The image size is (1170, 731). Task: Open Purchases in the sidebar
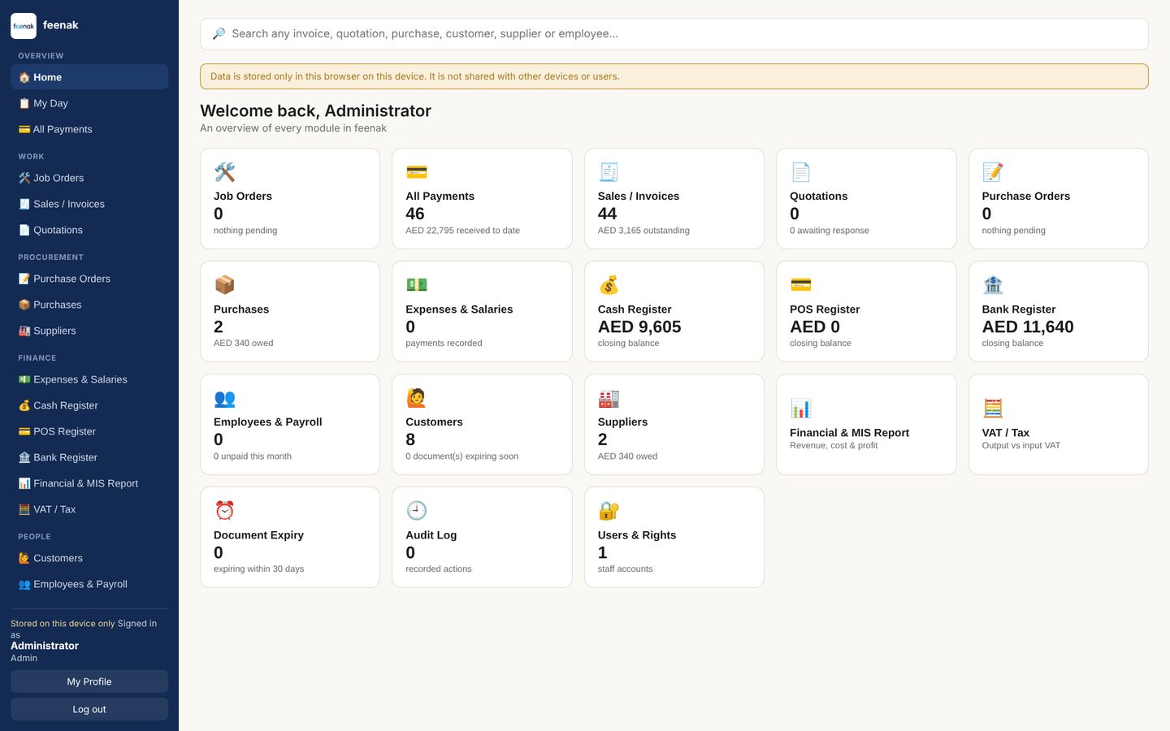point(89,305)
